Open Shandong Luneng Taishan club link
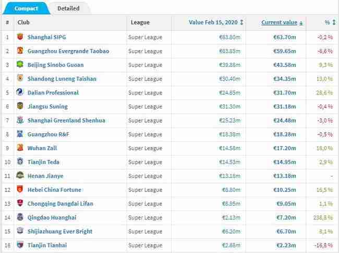The image size is (339, 253). pos(62,79)
